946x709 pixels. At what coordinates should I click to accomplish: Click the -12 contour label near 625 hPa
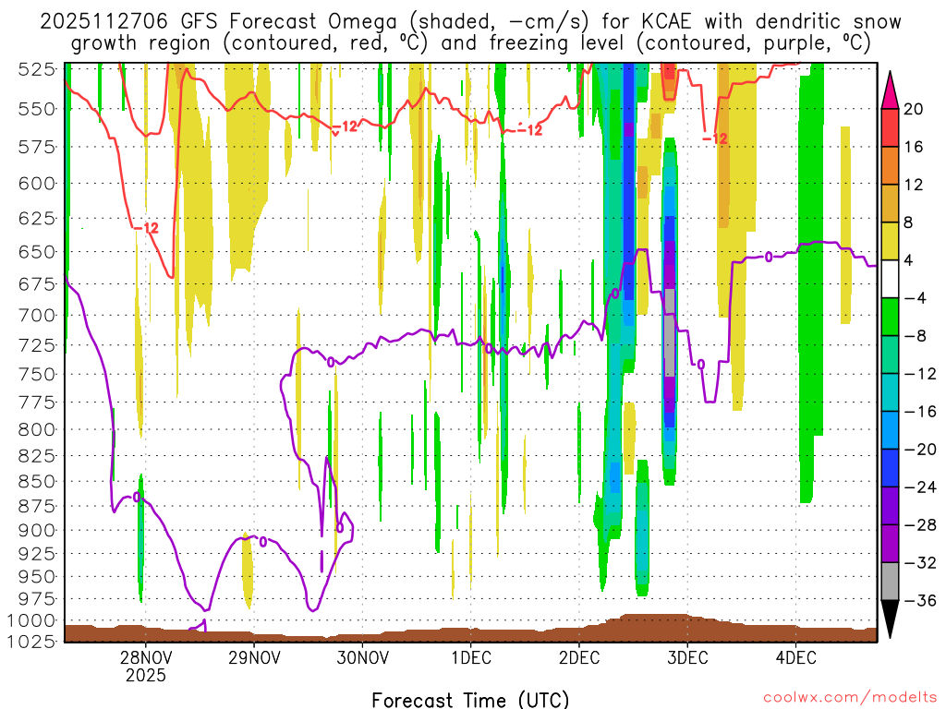click(146, 228)
